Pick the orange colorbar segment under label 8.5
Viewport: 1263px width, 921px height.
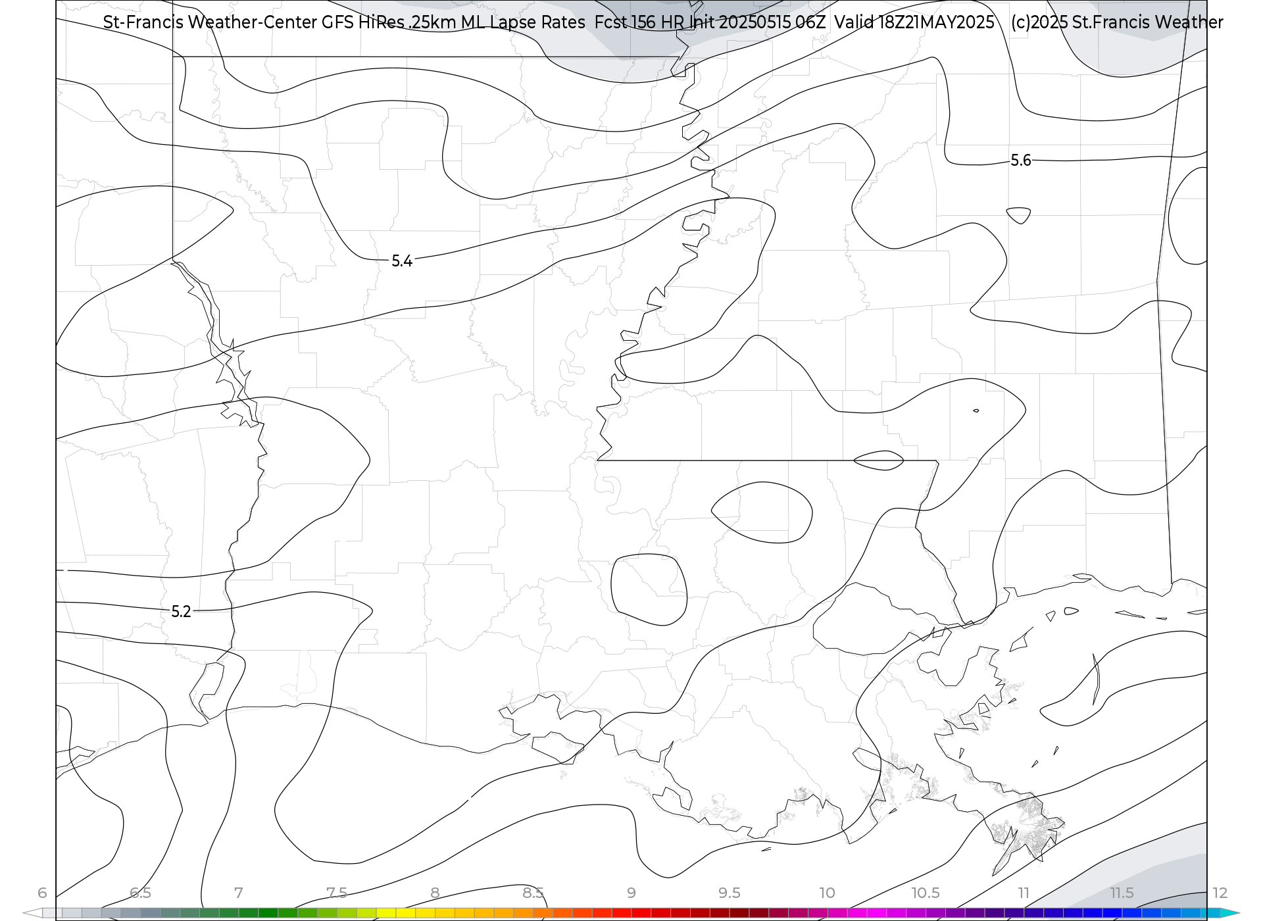pos(543,913)
